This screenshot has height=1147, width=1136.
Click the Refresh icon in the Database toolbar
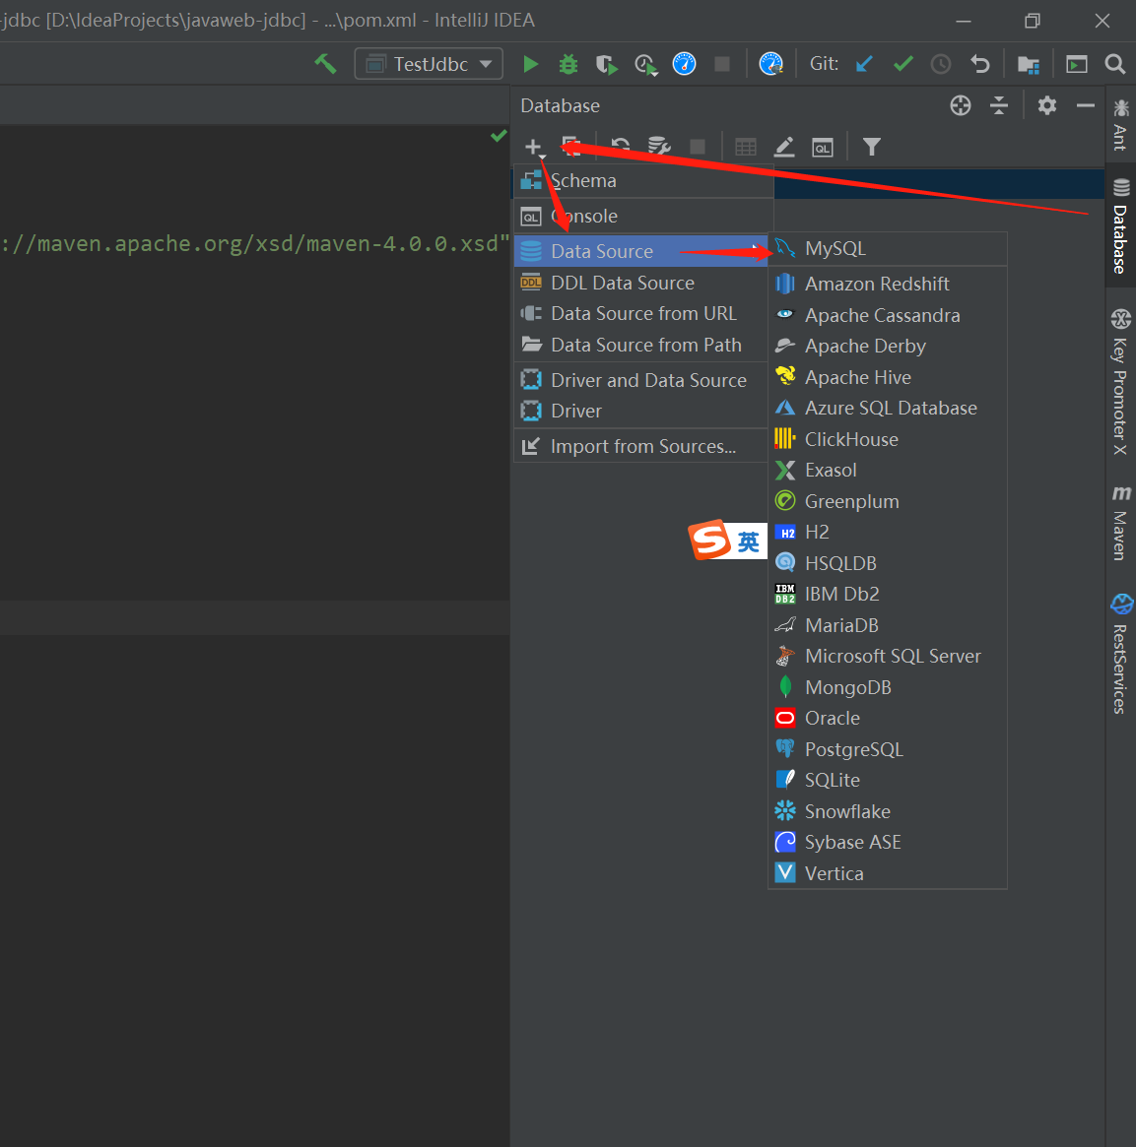(x=620, y=147)
